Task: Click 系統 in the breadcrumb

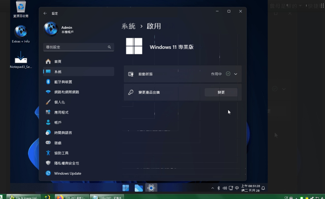Action: (x=128, y=26)
